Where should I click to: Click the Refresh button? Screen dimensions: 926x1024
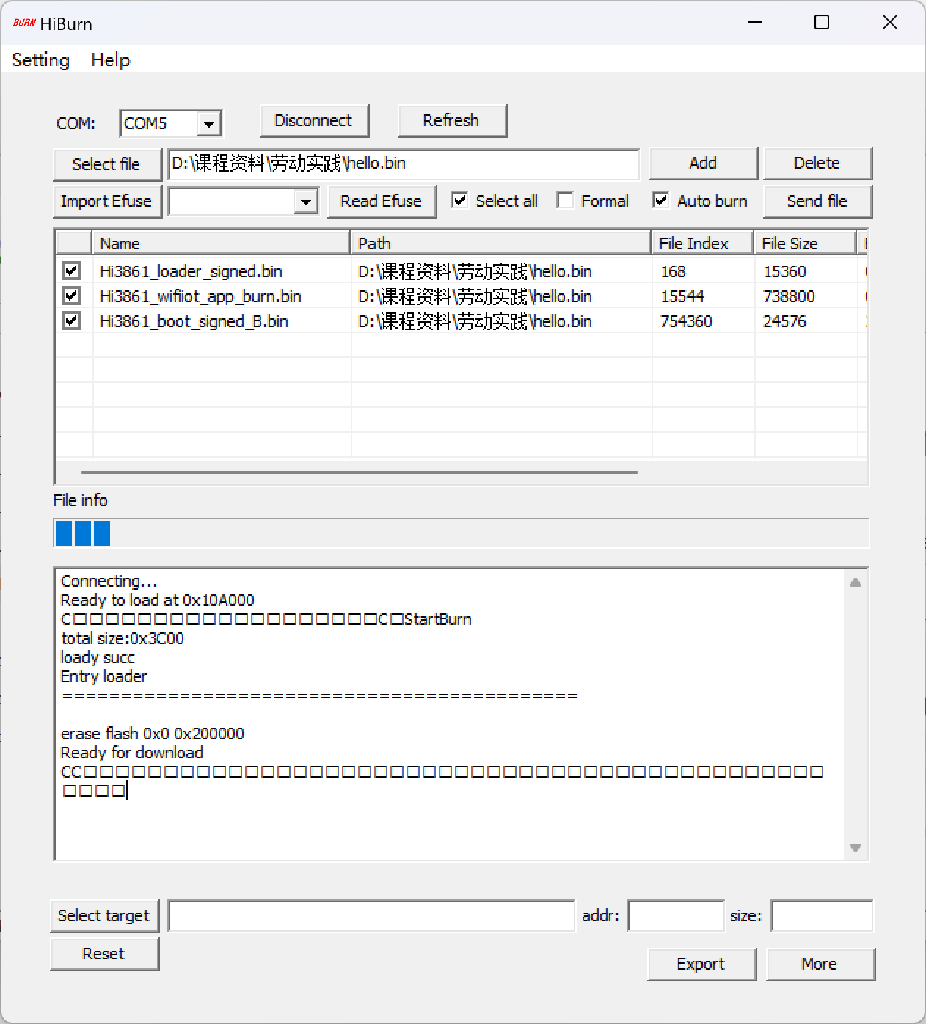[x=451, y=121]
